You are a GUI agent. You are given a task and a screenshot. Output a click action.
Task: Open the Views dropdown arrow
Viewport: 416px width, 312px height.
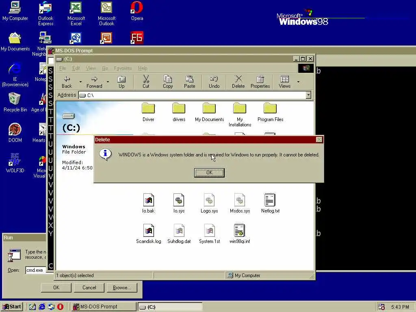[299, 82]
